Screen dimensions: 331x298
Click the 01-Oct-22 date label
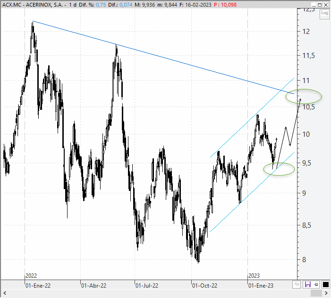click(x=204, y=286)
